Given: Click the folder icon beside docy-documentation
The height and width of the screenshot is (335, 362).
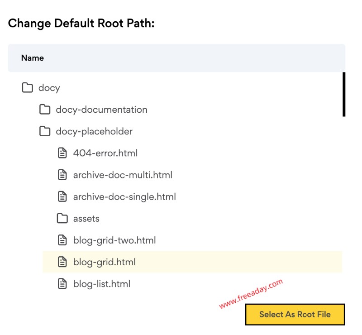Looking at the screenshot, I should pyautogui.click(x=44, y=110).
